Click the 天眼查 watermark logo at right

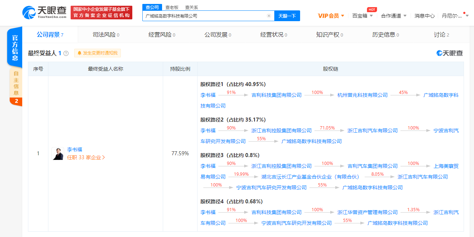point(450,53)
